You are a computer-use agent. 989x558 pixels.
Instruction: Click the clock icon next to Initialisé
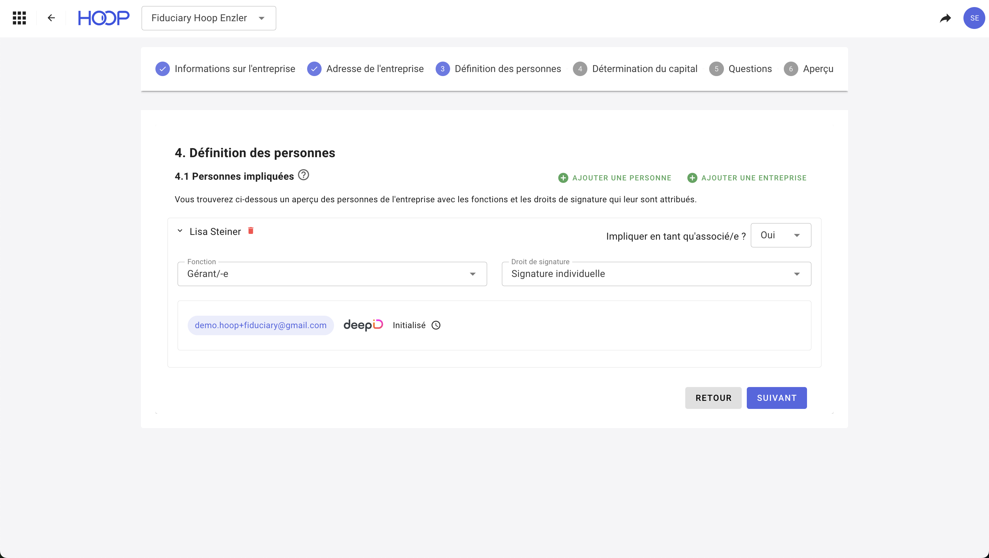tap(436, 325)
